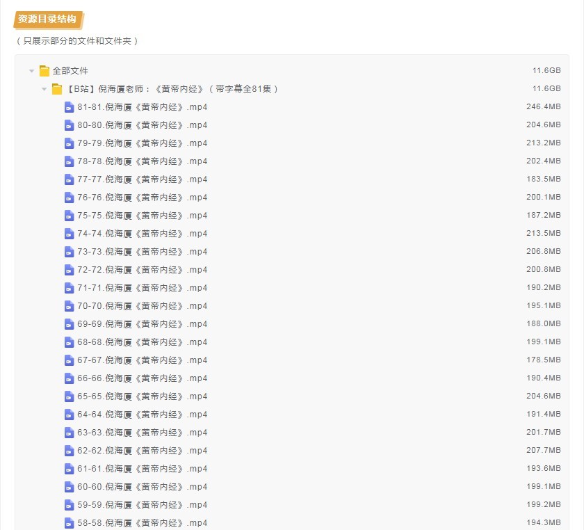Select file name 78-78.倪海厦《黄帝内经》.mp4
Image resolution: width=584 pixels, height=530 pixels.
[x=143, y=161]
